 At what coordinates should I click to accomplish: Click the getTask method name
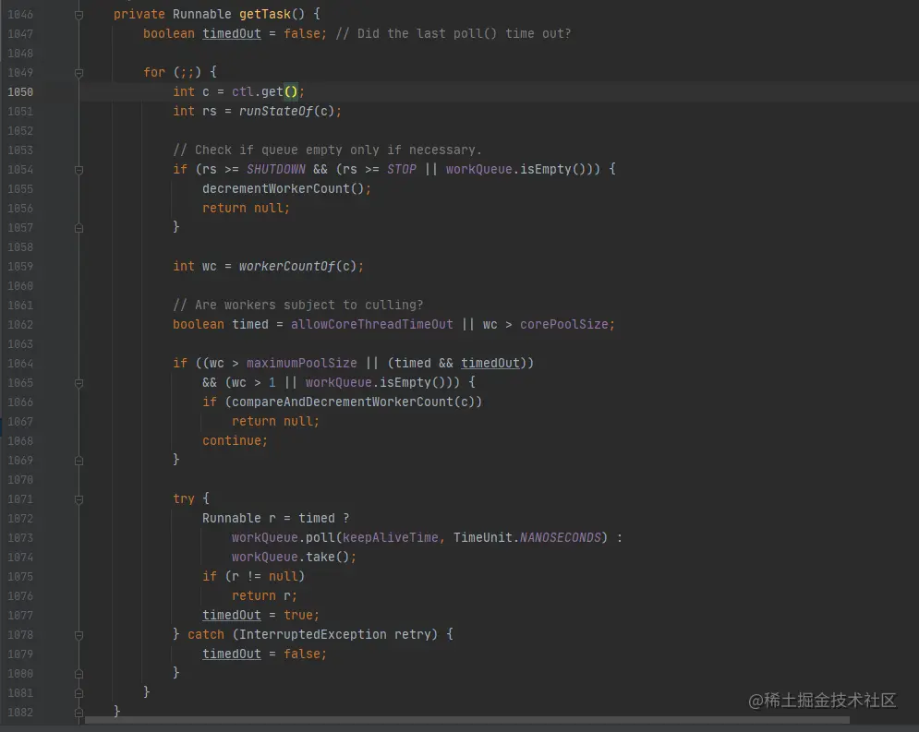coord(264,14)
